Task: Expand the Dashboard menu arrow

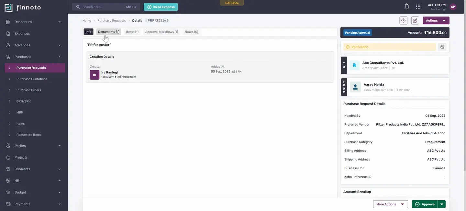Action: point(59,22)
